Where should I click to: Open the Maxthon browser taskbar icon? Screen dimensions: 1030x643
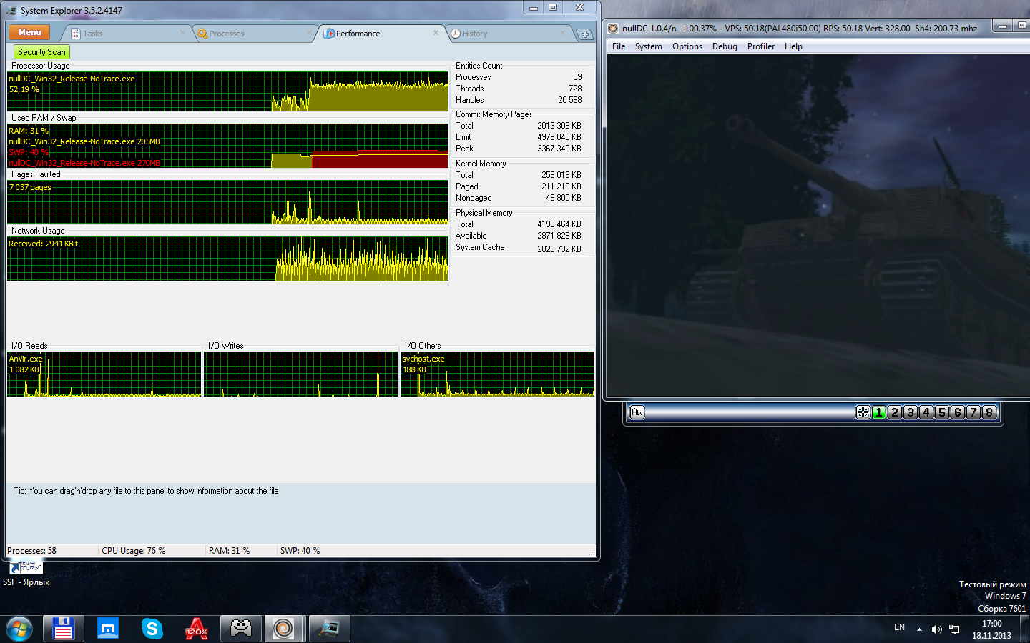click(107, 629)
